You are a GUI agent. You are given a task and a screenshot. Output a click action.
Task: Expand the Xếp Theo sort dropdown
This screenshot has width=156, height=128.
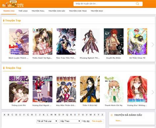click(x=70, y=121)
